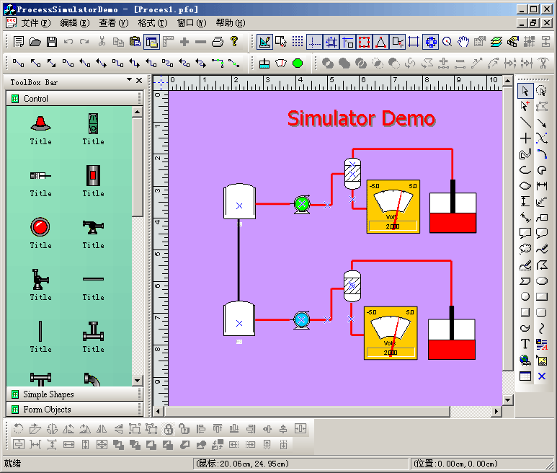Click the Print icon in toolbar

[218, 42]
